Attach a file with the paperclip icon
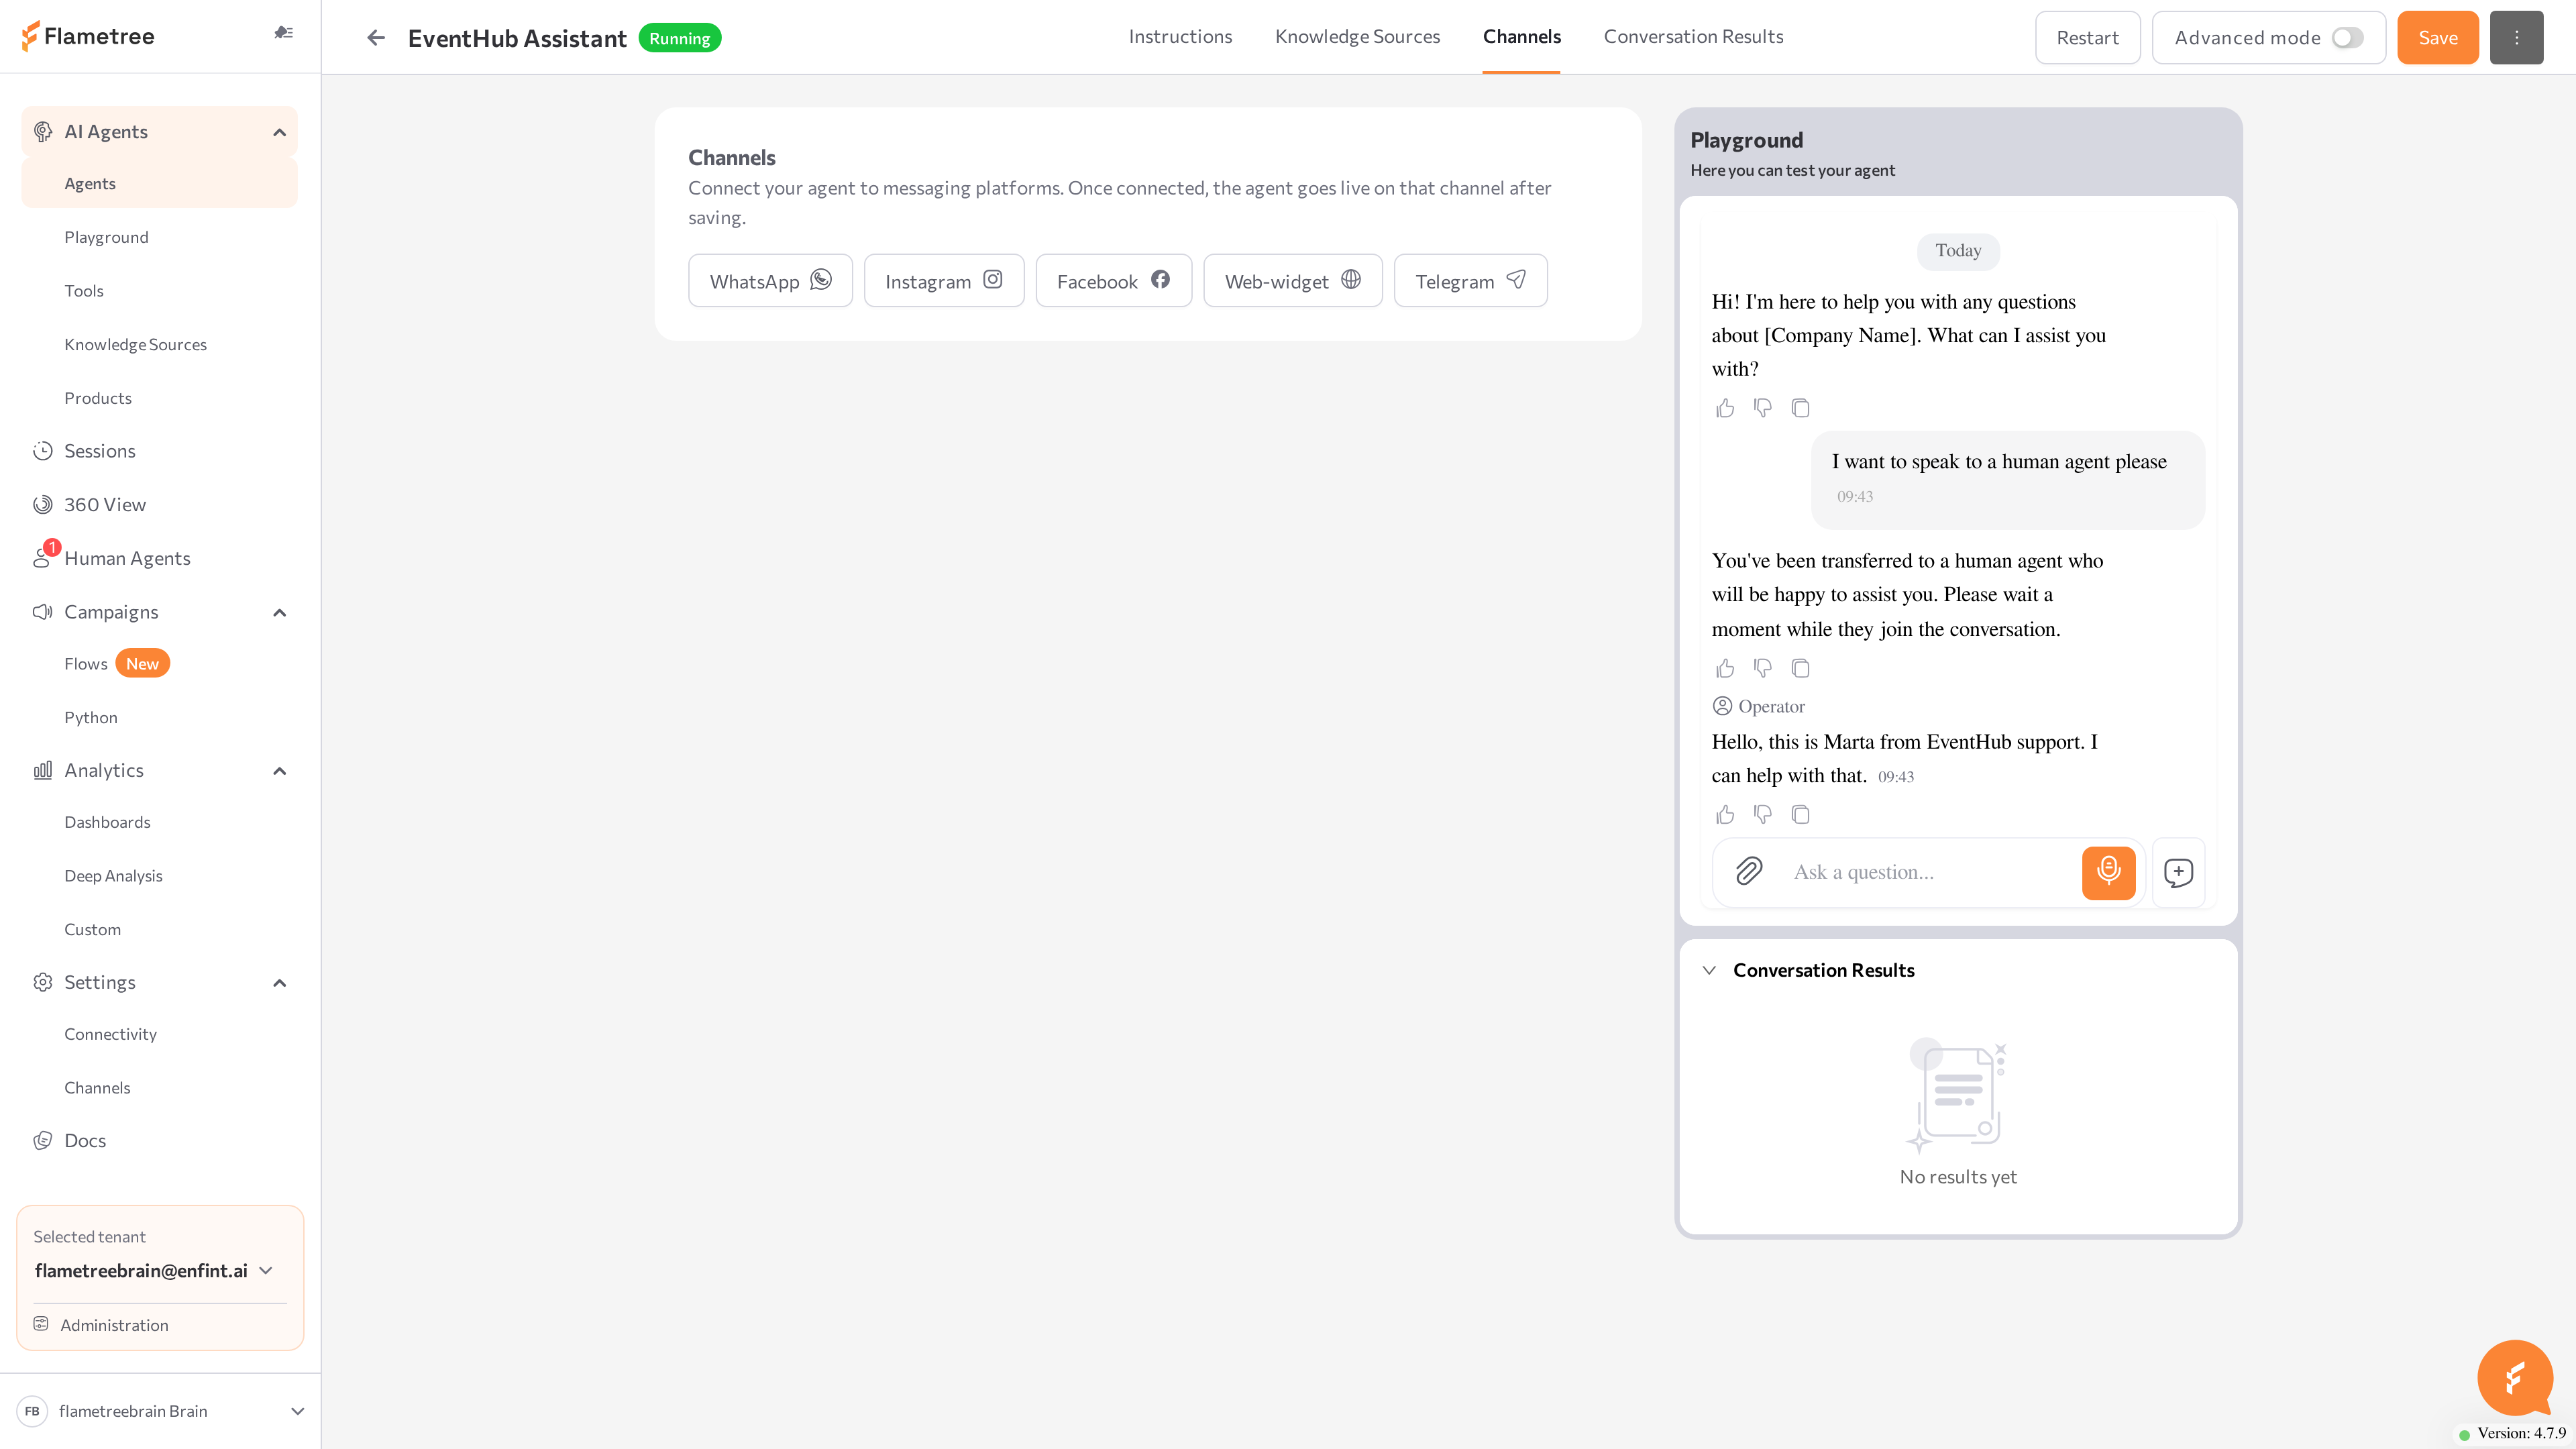2576x1449 pixels. click(x=1749, y=872)
